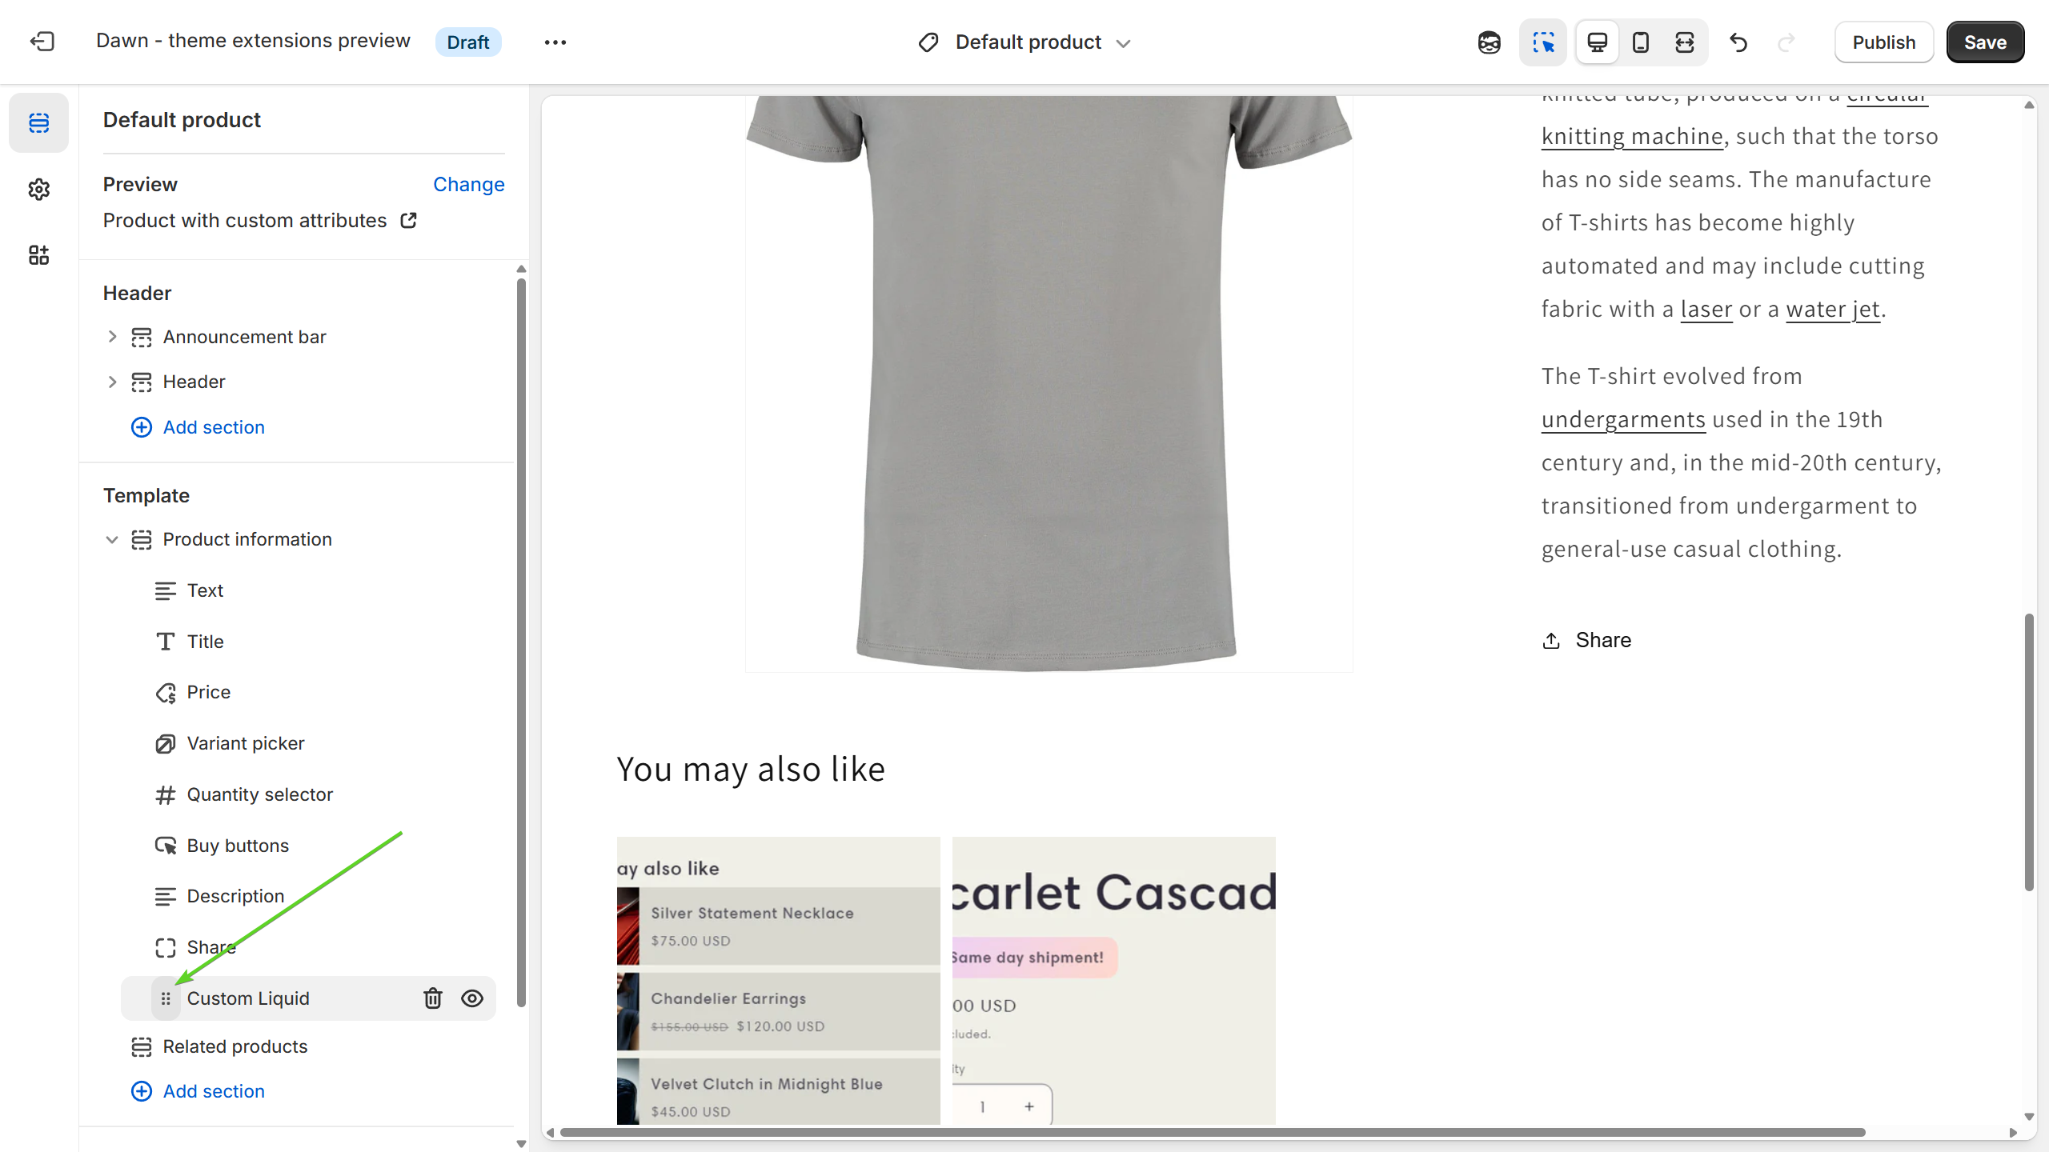Image resolution: width=2049 pixels, height=1152 pixels.
Task: Click the Publish button
Action: click(x=1883, y=42)
